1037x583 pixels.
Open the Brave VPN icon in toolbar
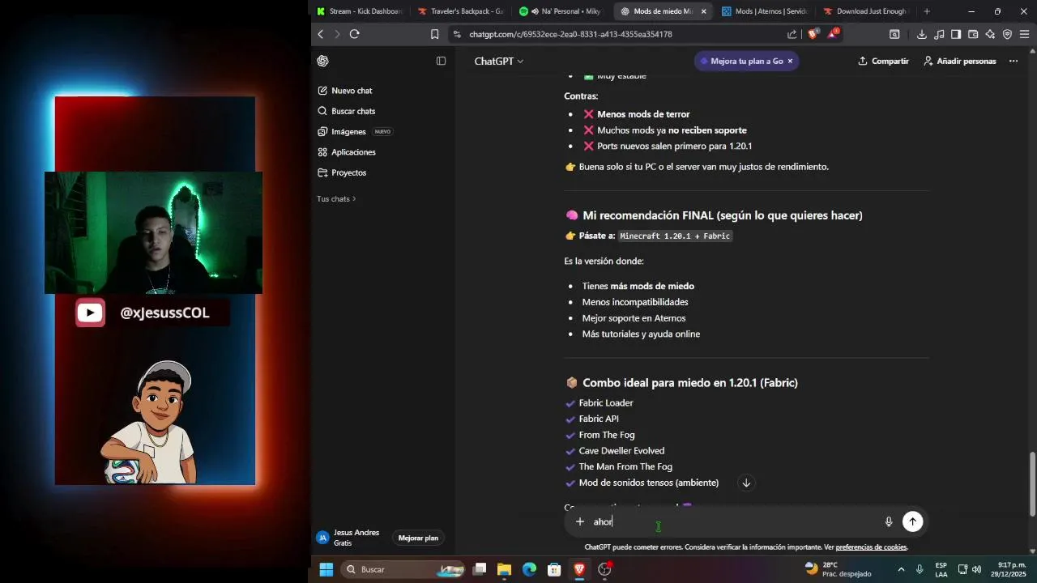1007,34
